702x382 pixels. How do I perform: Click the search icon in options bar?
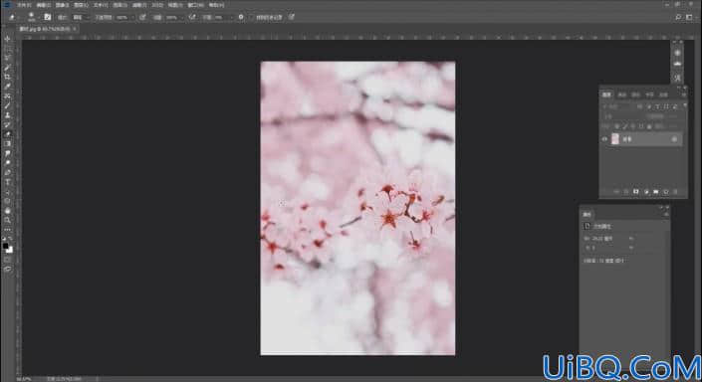(678, 17)
